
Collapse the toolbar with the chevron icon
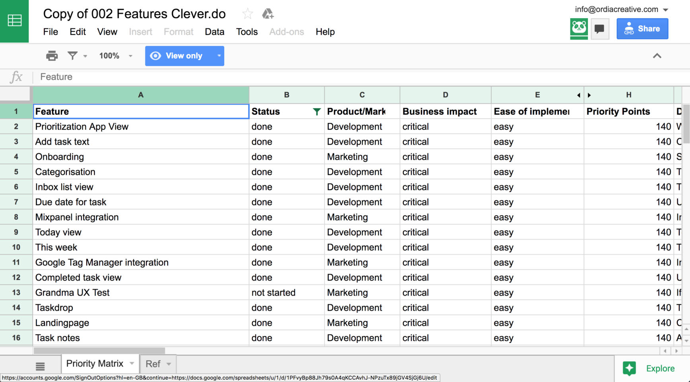657,56
